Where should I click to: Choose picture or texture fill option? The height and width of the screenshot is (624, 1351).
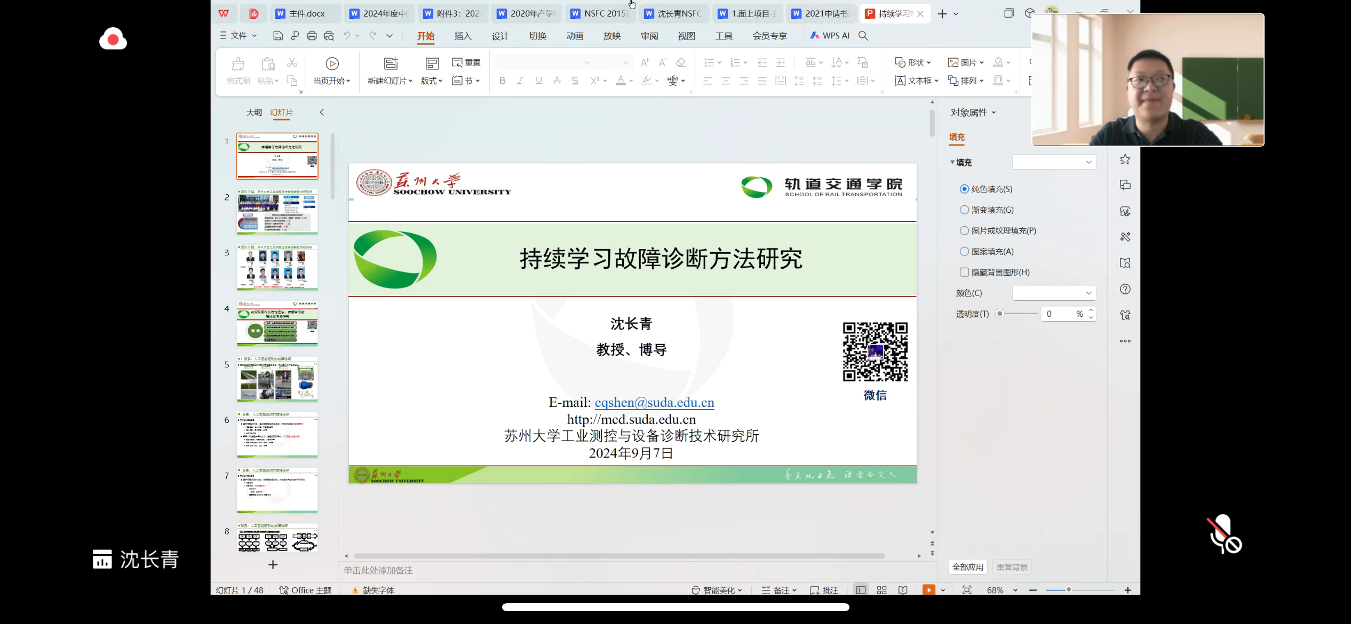tap(964, 230)
